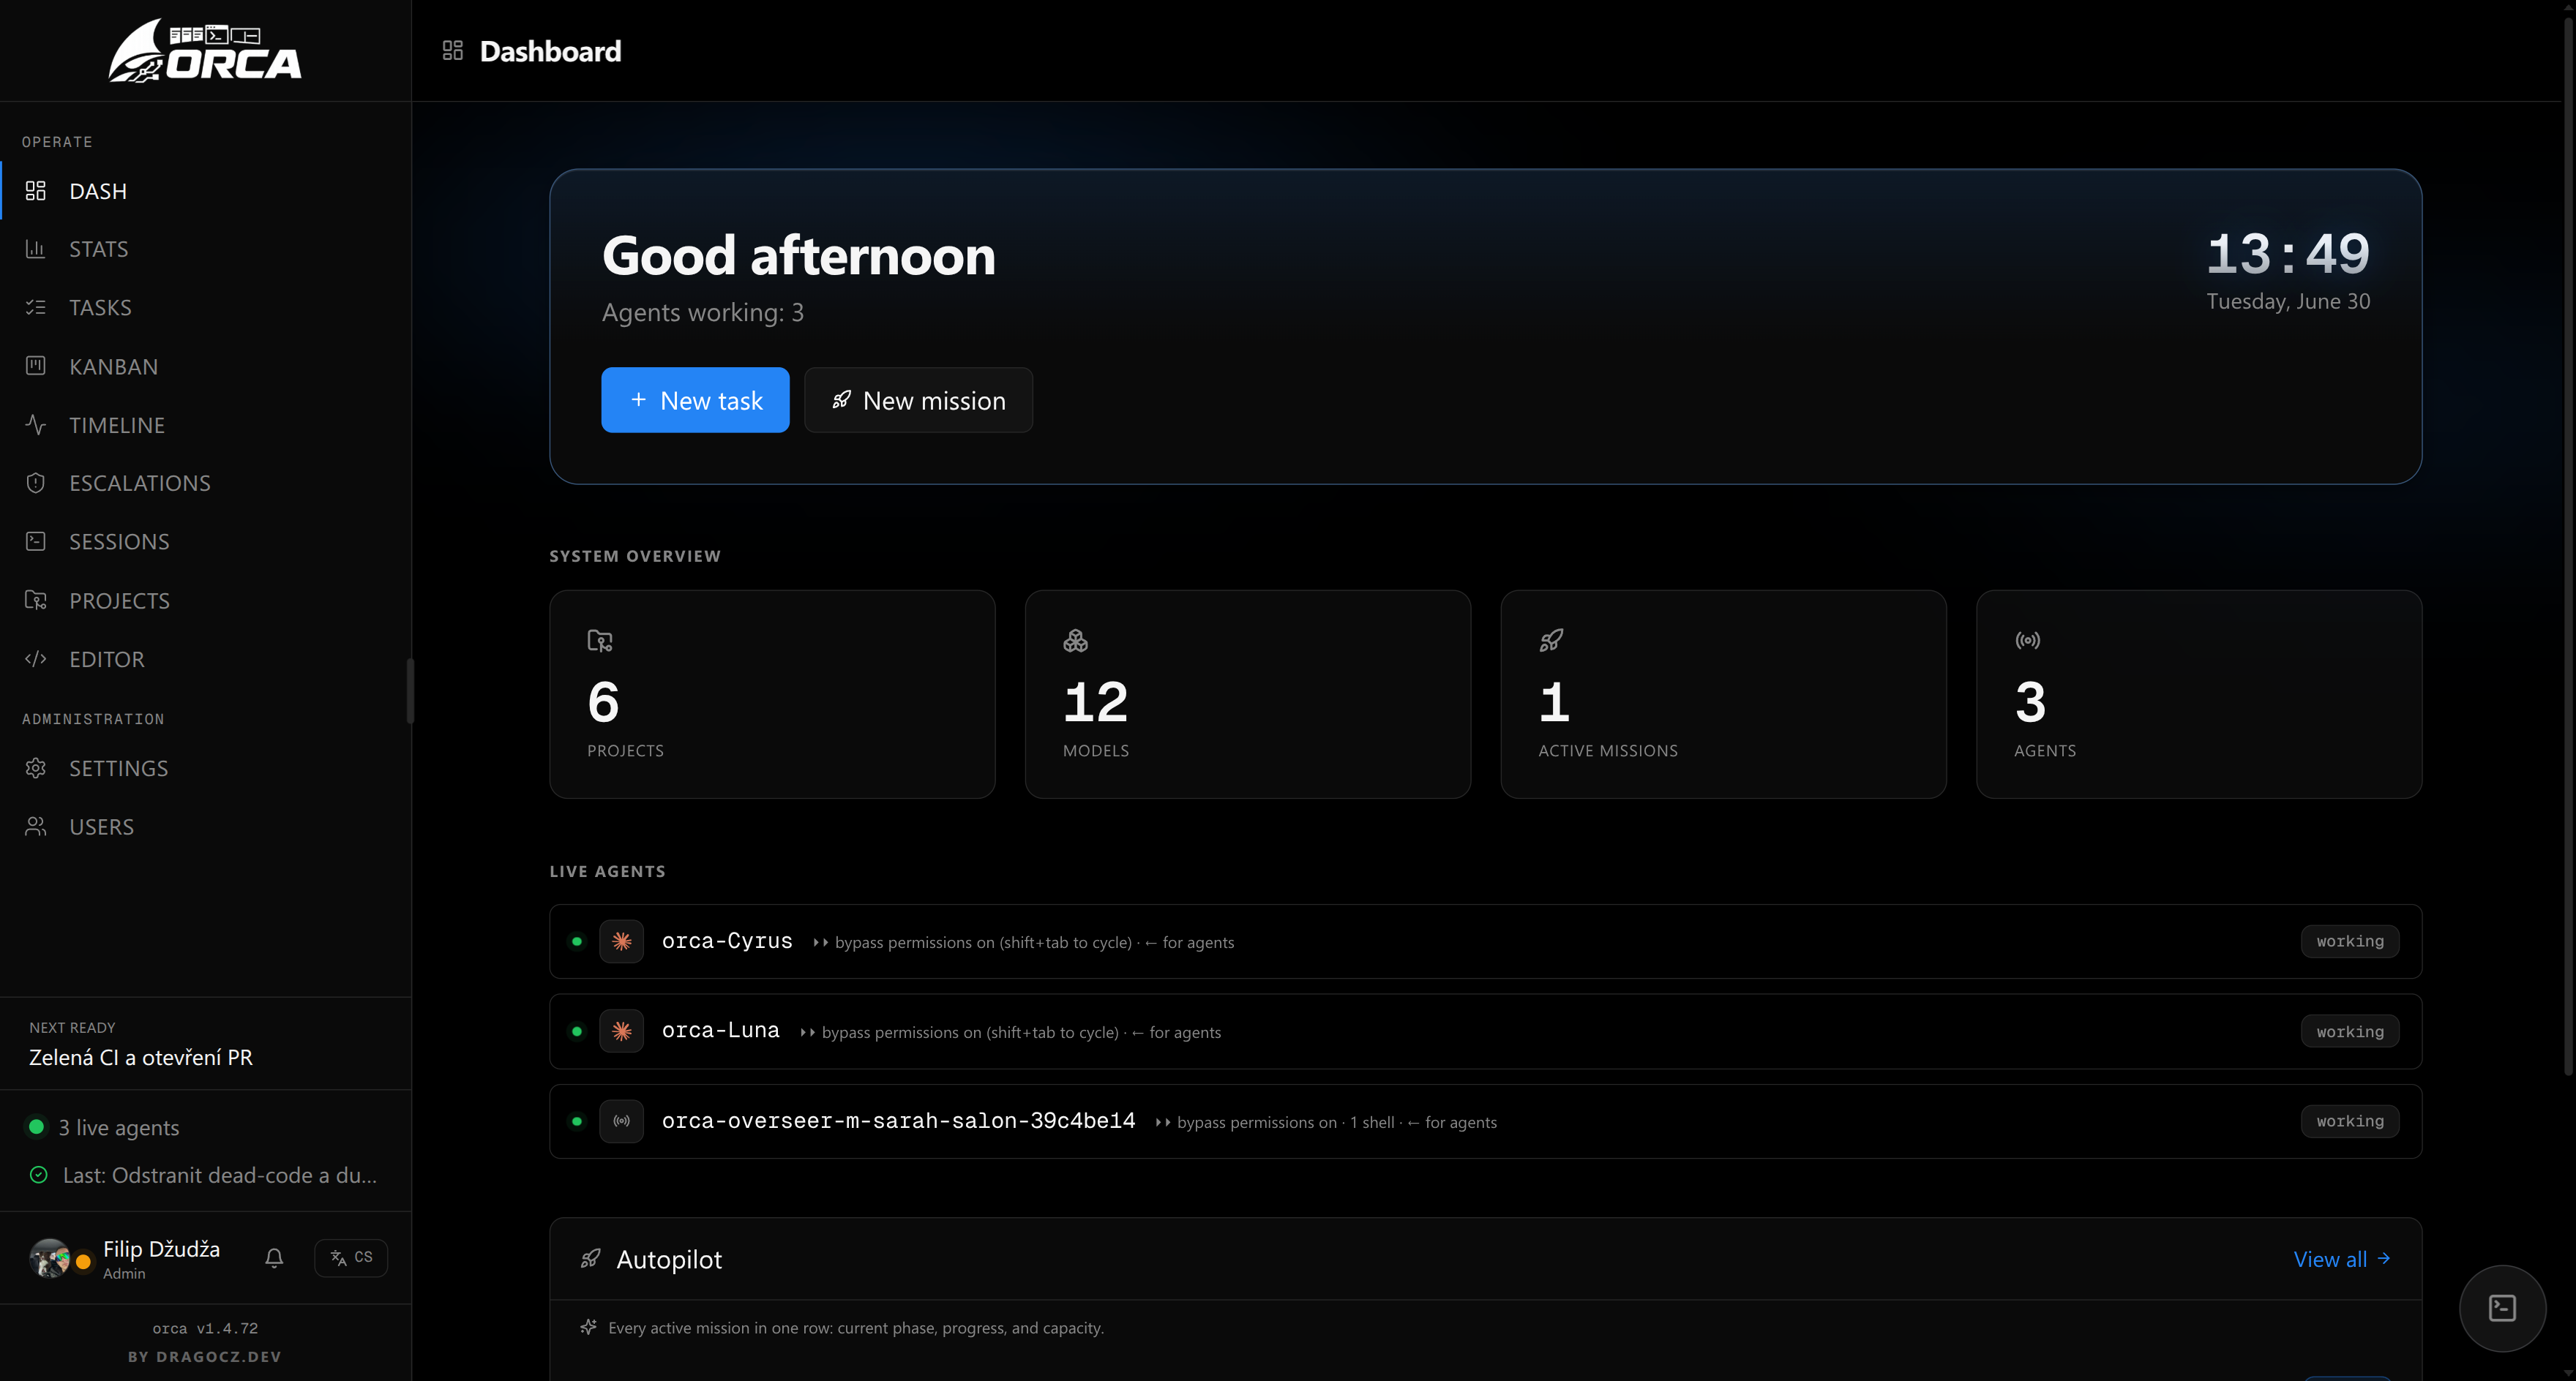
Task: Select the orca-Luna agent row
Action: pos(1485,1031)
